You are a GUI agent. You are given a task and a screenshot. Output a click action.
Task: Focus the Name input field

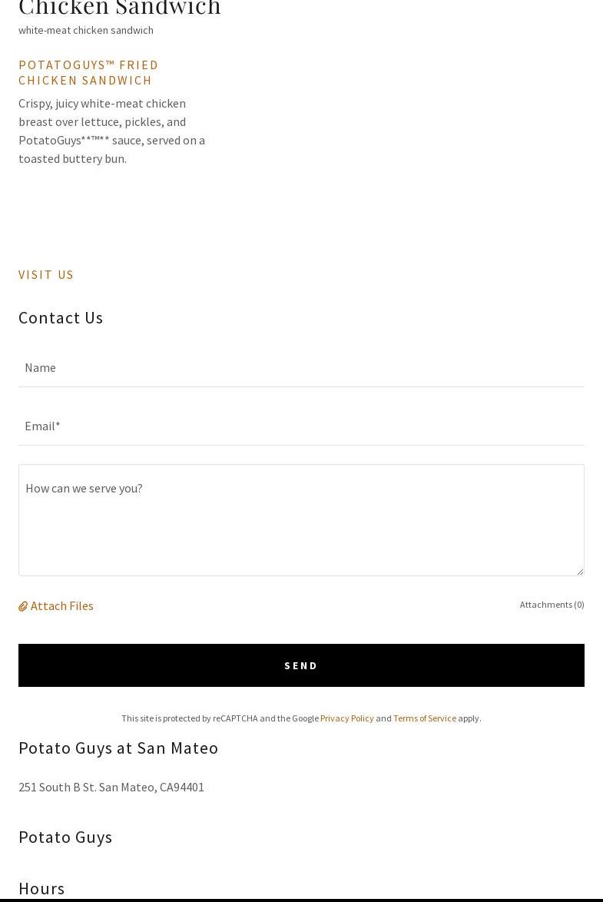[x=301, y=368]
